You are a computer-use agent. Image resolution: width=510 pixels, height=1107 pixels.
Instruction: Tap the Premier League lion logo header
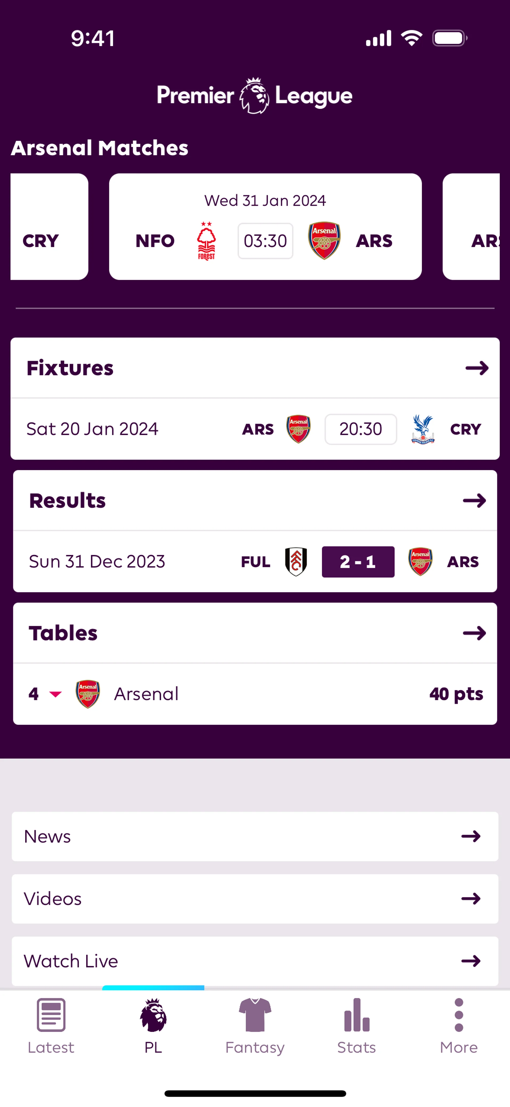pyautogui.click(x=254, y=95)
